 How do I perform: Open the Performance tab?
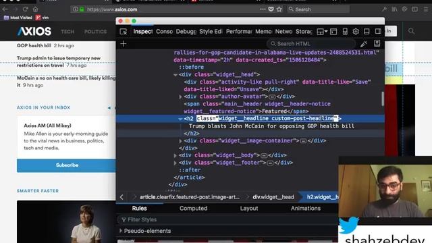[x=239, y=32]
